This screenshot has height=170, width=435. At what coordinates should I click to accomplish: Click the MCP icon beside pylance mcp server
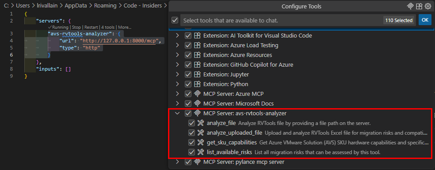197,162
